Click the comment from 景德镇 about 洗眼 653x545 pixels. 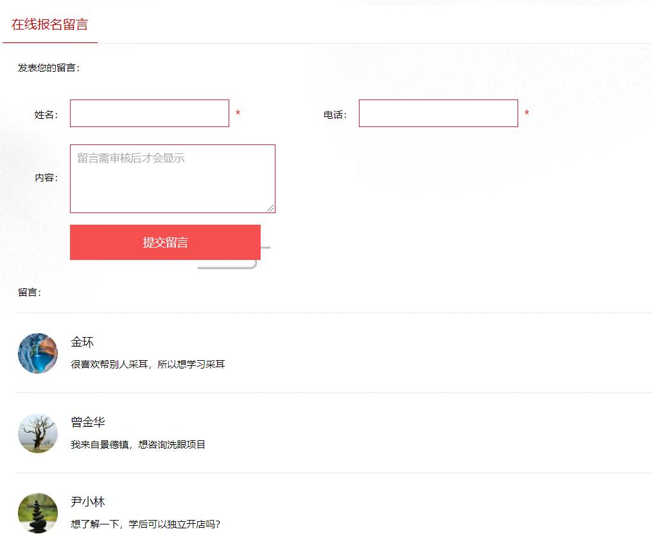(x=138, y=445)
